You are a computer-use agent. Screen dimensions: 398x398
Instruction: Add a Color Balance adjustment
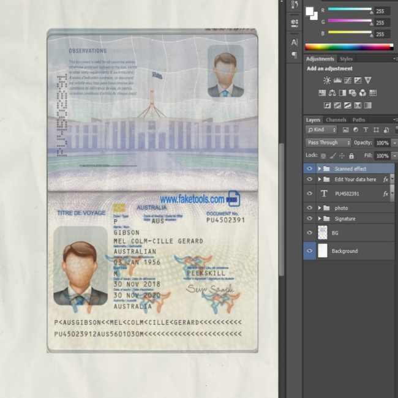tap(332, 93)
